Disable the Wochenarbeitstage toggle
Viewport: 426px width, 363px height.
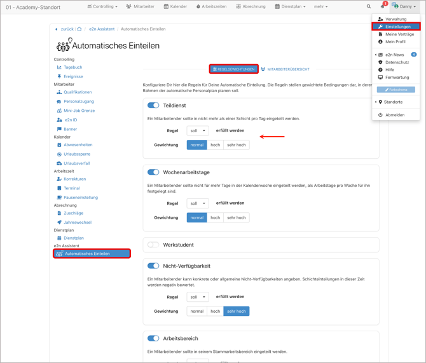tap(153, 172)
